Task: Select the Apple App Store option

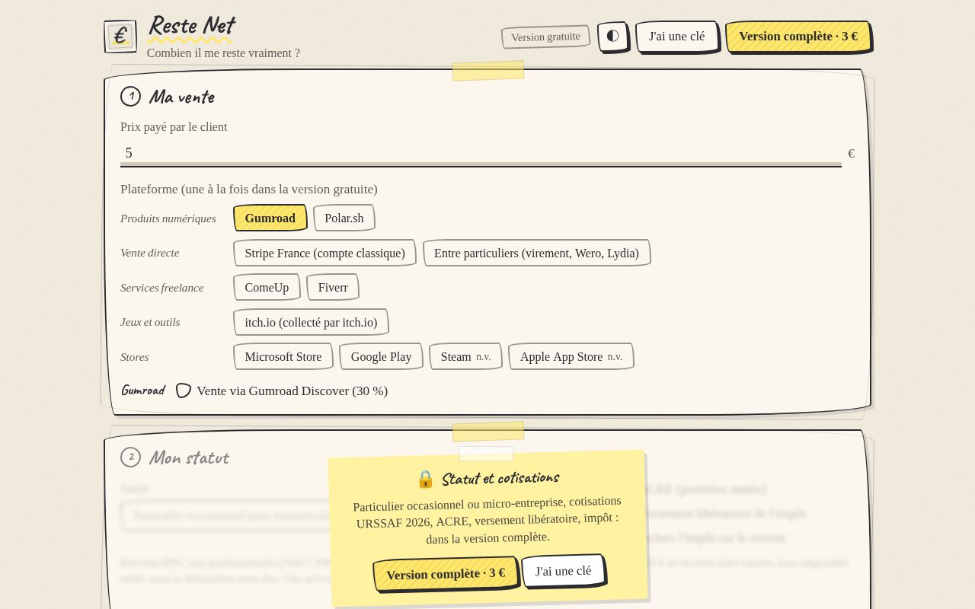Action: (571, 356)
